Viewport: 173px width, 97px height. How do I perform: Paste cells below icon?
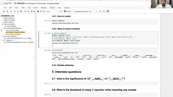[x=21, y=11]
